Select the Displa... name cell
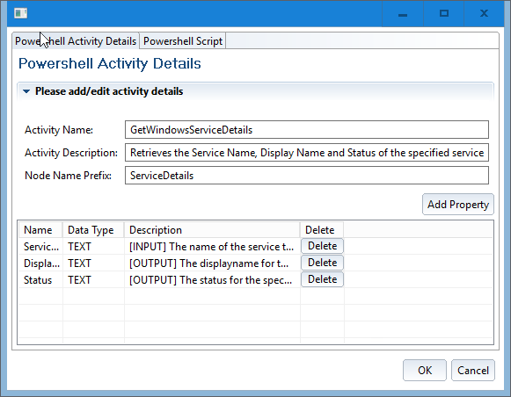511x397 pixels. click(40, 263)
